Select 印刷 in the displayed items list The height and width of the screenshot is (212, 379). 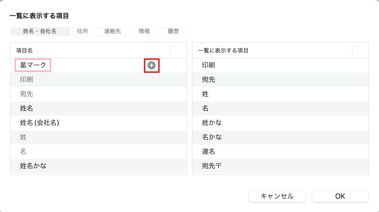tap(281, 65)
